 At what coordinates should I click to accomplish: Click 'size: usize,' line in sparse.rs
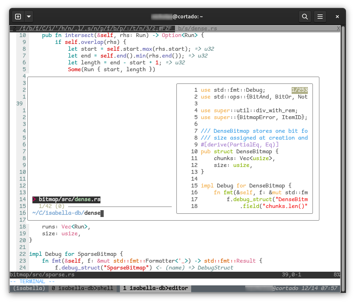(x=61, y=234)
